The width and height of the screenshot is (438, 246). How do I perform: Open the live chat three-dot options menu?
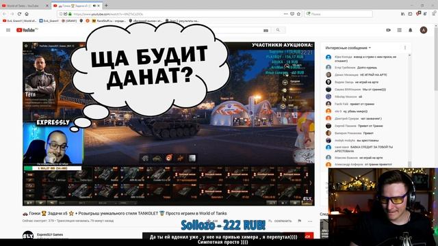(405, 48)
